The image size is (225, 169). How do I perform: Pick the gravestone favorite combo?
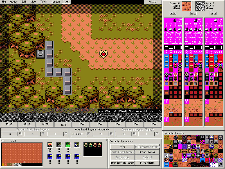tap(175, 164)
